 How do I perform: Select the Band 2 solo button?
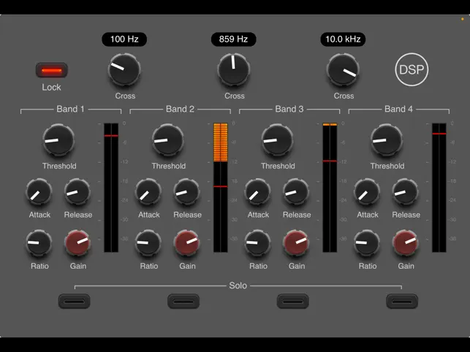[183, 301]
